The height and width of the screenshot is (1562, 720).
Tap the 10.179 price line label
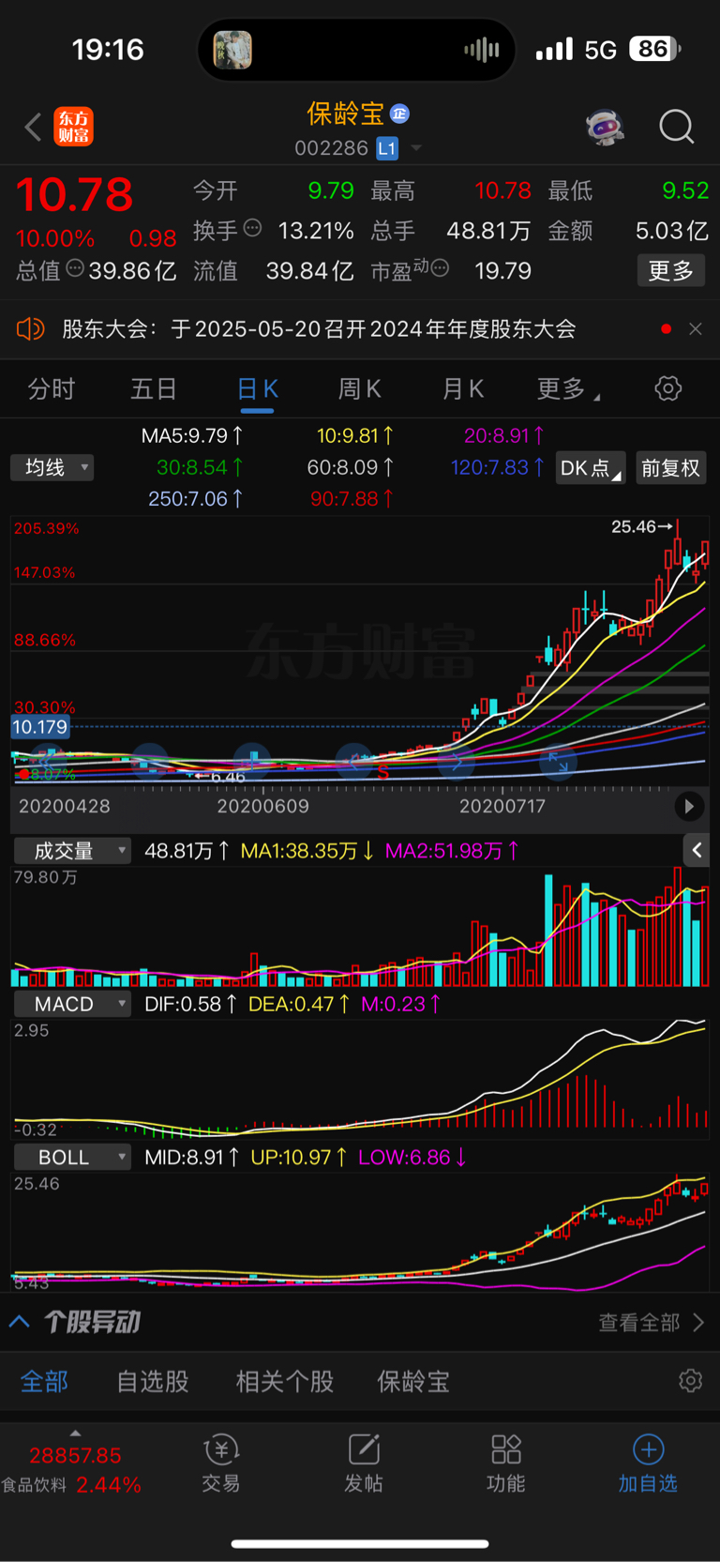[x=39, y=727]
